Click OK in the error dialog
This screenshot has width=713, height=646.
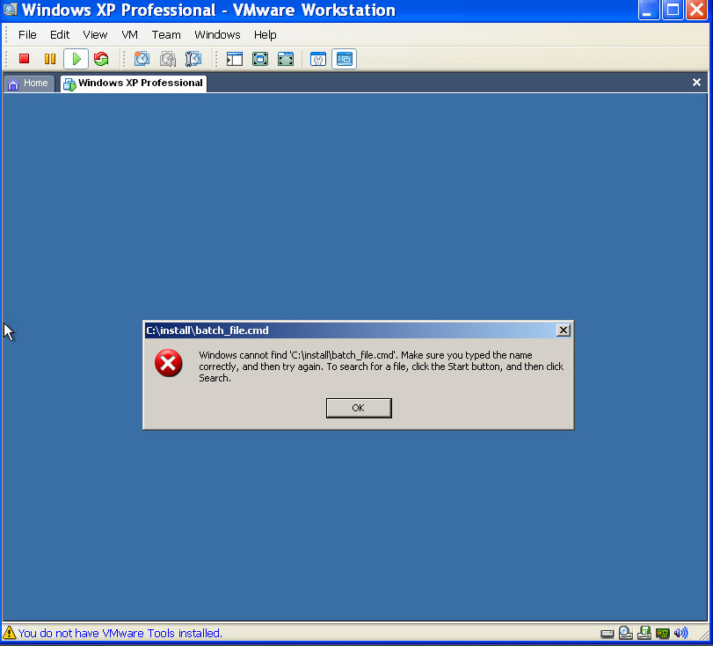point(359,408)
